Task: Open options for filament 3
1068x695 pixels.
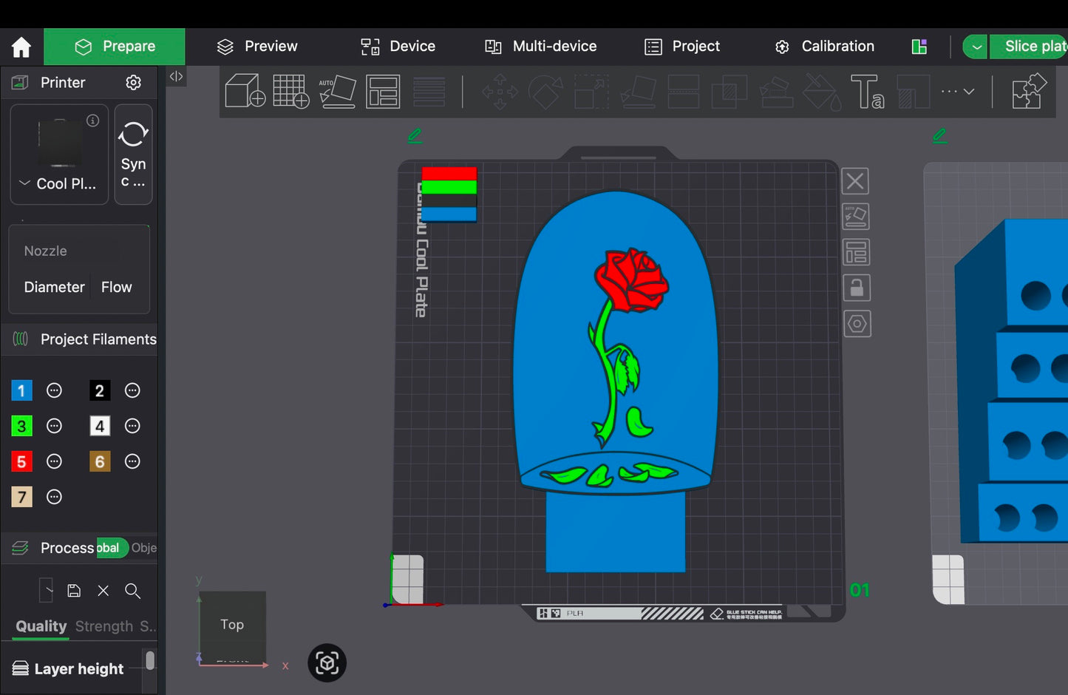Action: [54, 426]
